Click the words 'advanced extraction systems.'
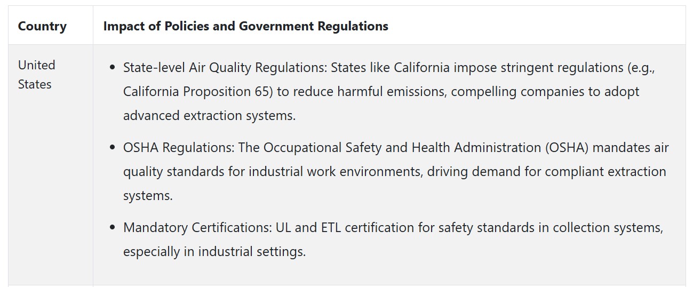This screenshot has height=287, width=693. [x=209, y=116]
